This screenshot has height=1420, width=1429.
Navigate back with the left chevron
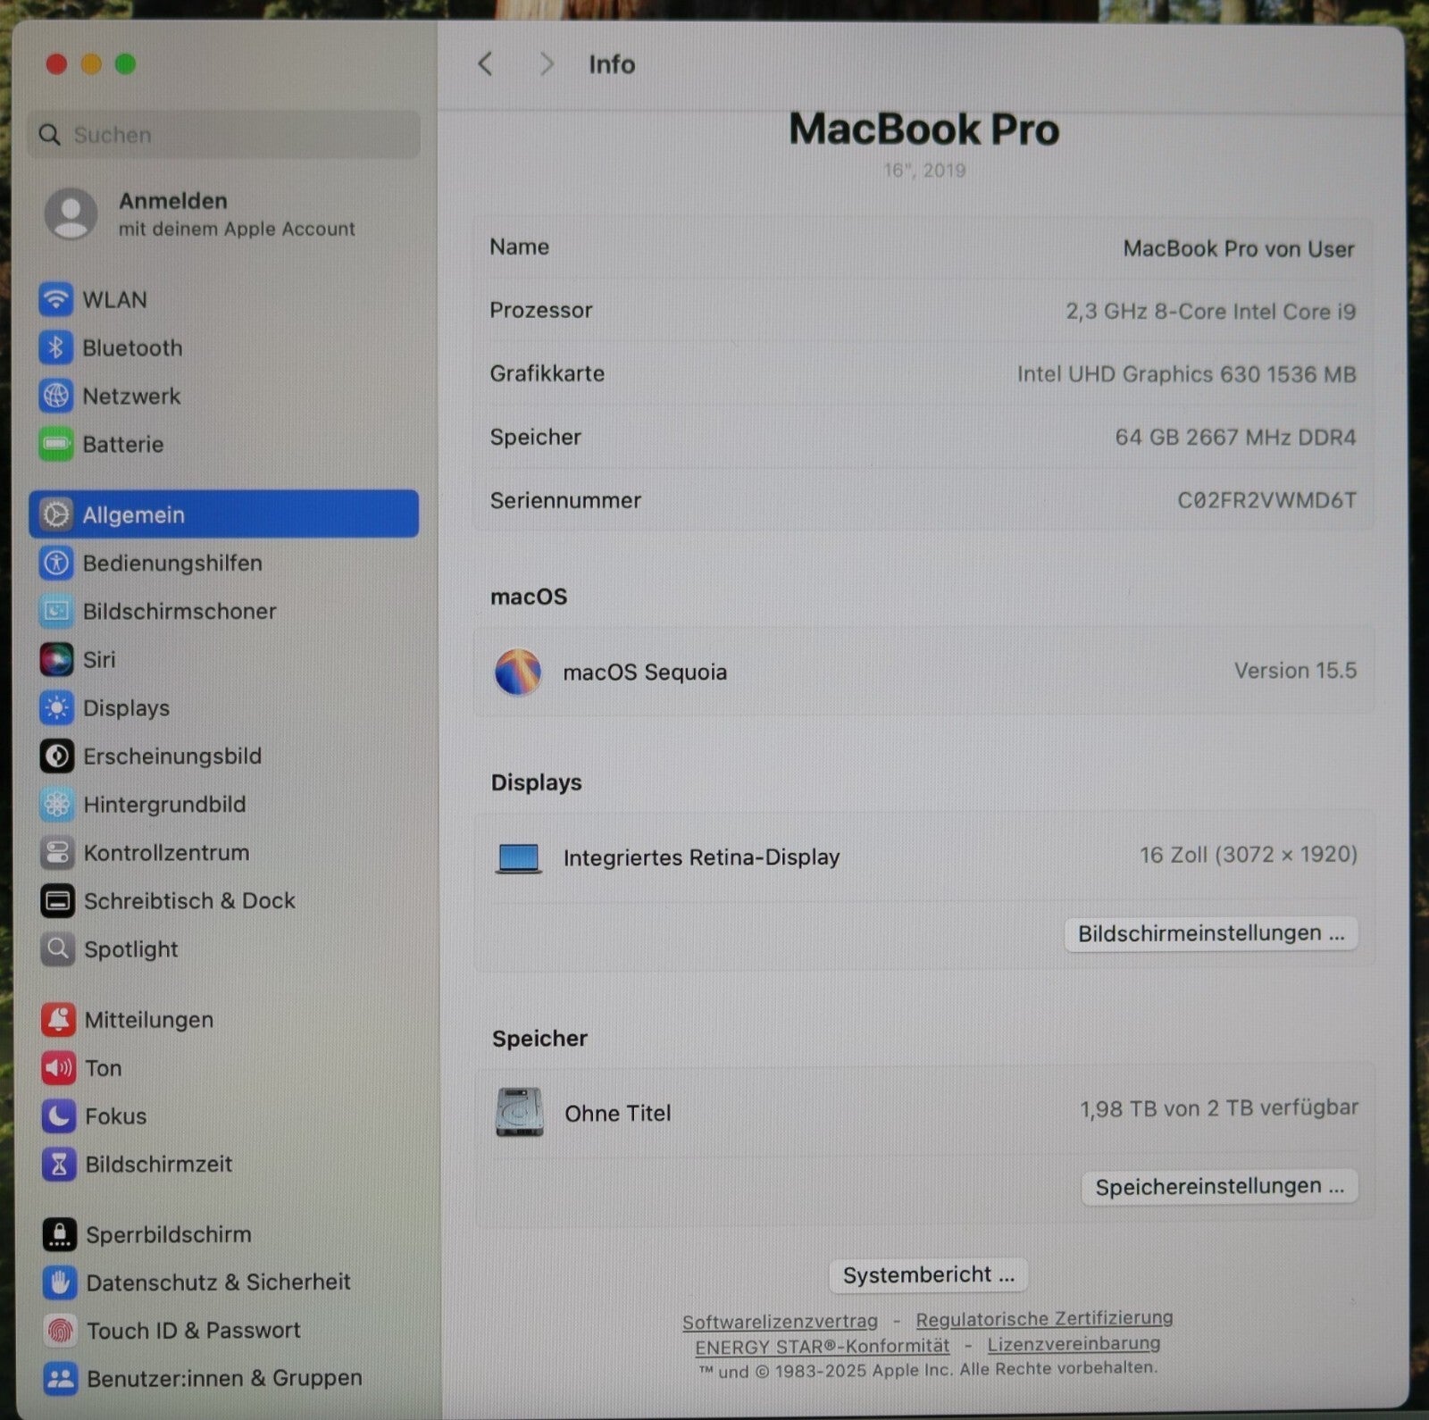[x=486, y=64]
